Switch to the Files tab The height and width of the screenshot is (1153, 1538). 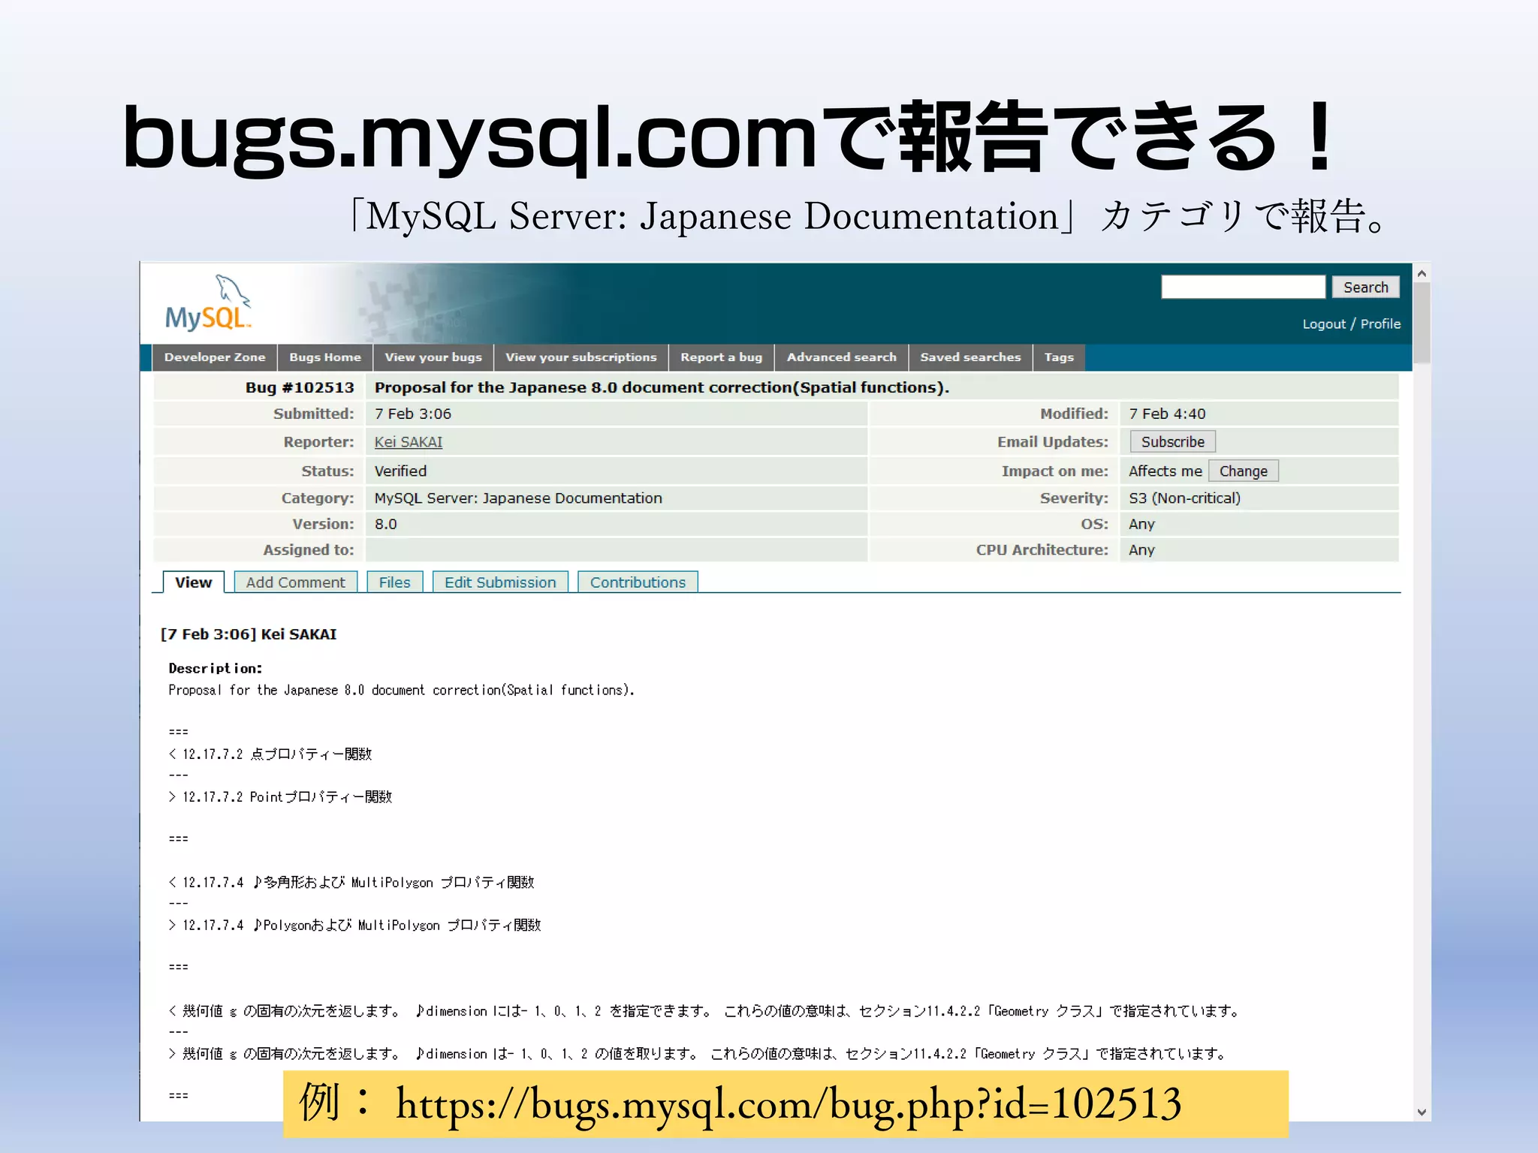[394, 583]
